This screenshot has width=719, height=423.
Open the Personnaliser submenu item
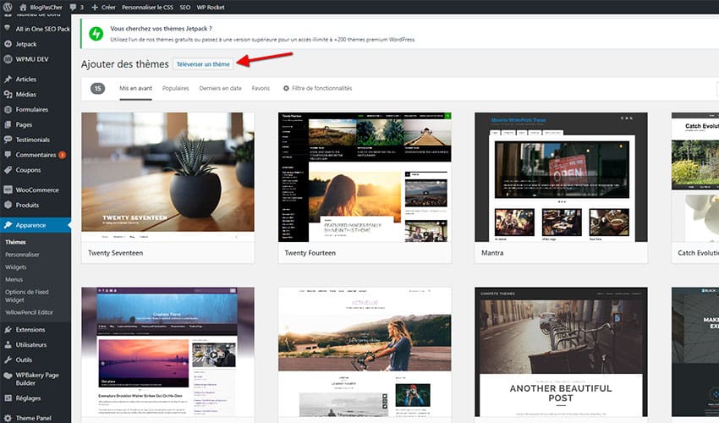point(22,254)
